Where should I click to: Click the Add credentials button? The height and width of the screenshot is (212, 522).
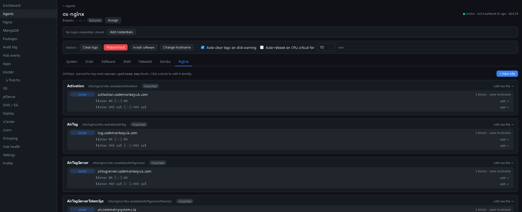(x=121, y=32)
